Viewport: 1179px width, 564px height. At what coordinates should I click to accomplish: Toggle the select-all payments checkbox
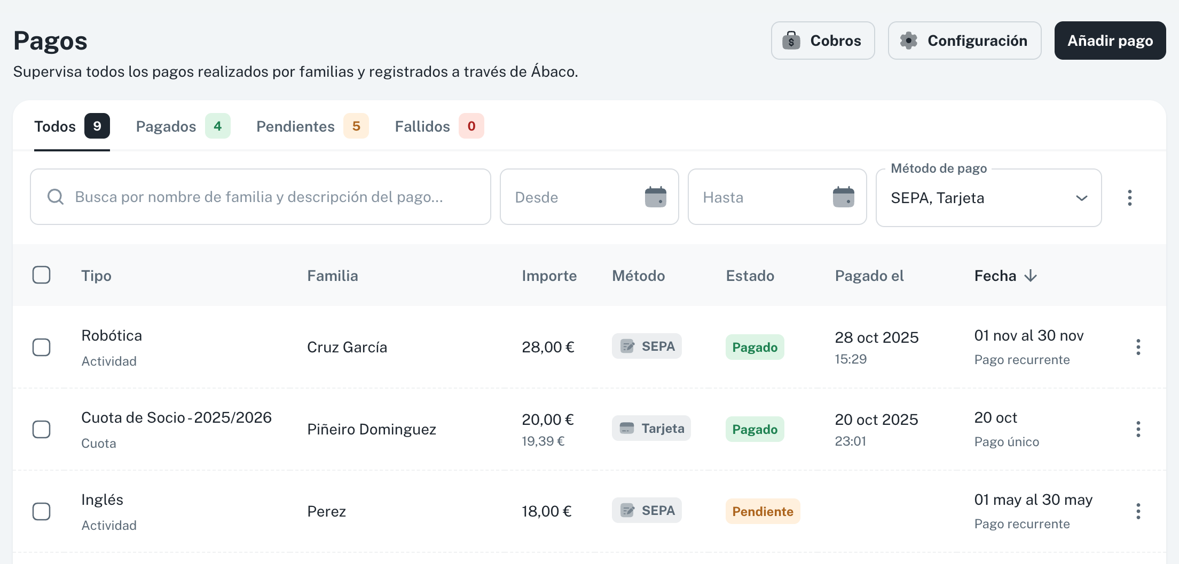pyautogui.click(x=42, y=275)
